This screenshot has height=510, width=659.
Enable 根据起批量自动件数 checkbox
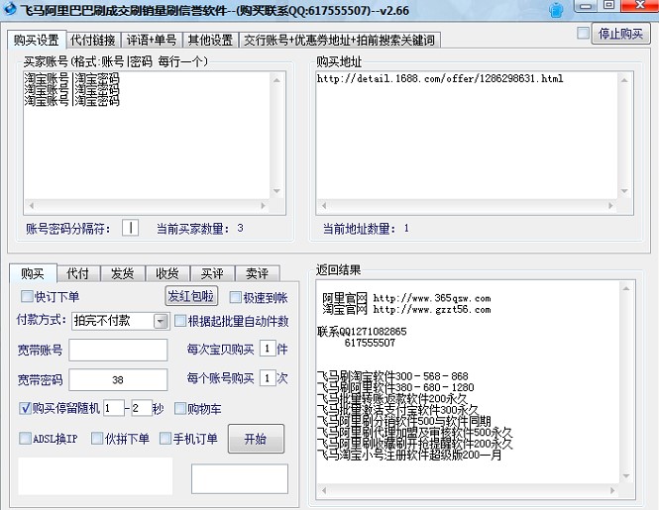tap(180, 321)
